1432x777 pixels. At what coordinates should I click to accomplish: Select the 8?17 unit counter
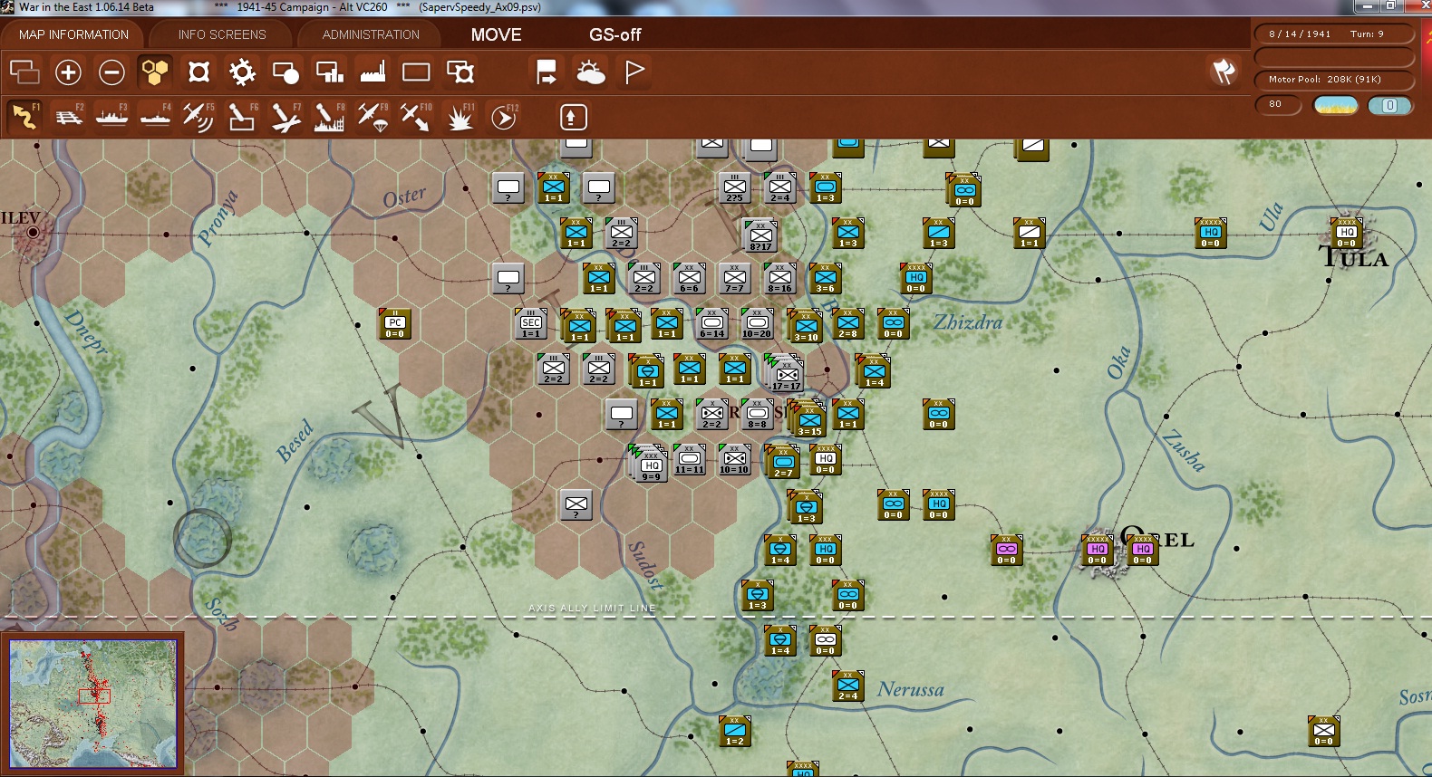click(760, 236)
